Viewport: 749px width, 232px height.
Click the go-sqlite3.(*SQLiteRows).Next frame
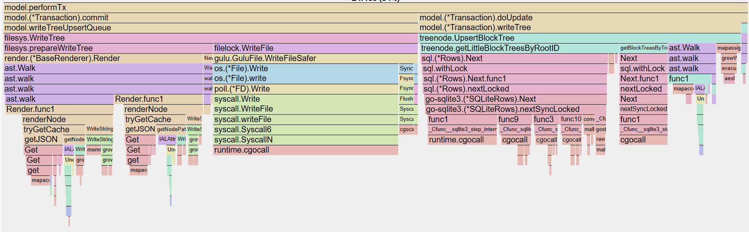(x=515, y=99)
